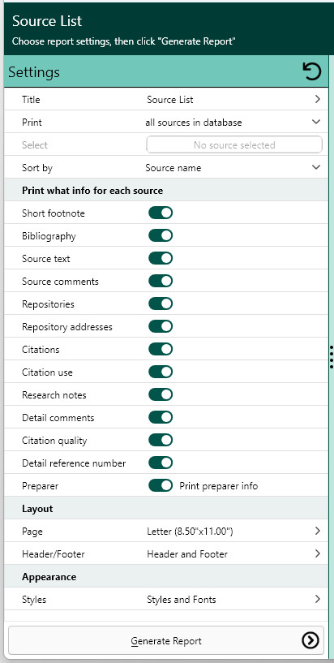The image size is (334, 663).
Task: Switch off the Repositories toggle
Action: pos(161,304)
